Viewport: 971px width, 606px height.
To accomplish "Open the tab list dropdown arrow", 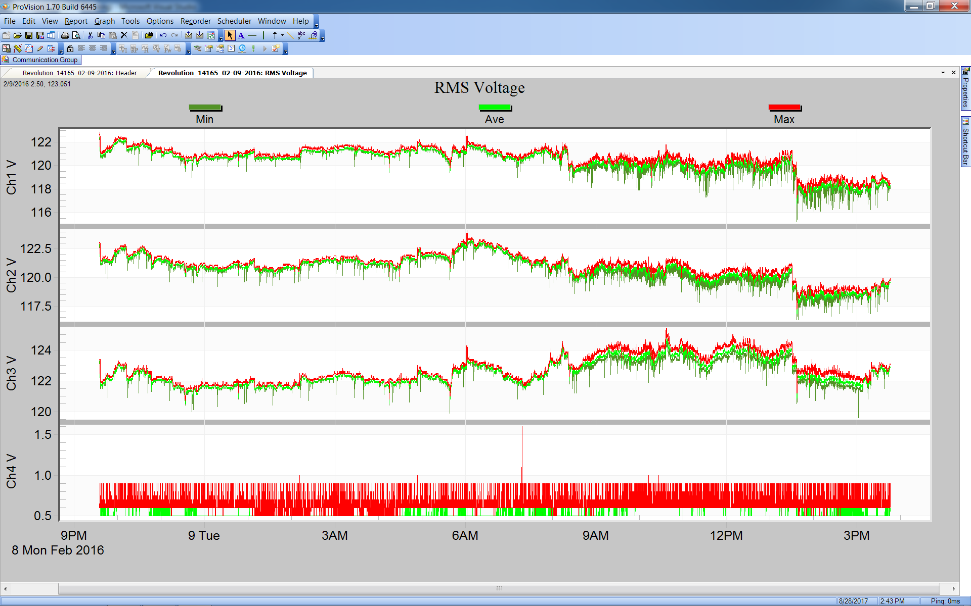I will click(x=943, y=73).
